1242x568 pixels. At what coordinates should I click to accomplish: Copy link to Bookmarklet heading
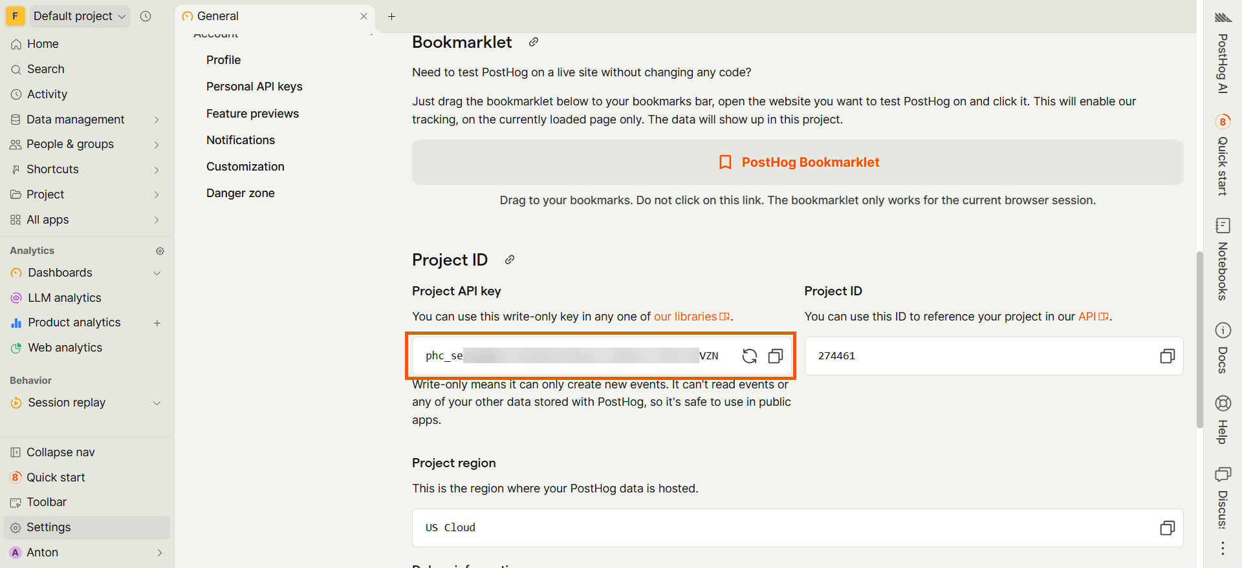pos(534,42)
